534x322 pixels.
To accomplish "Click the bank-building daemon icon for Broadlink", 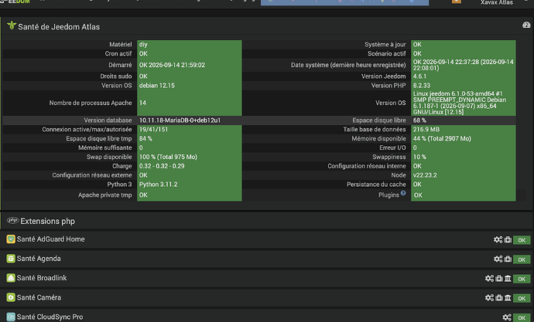I will 508,279.
